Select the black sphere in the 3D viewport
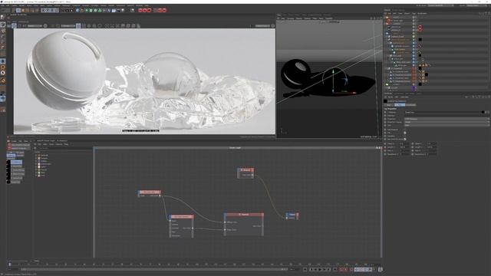The image size is (491, 276). pos(296,73)
